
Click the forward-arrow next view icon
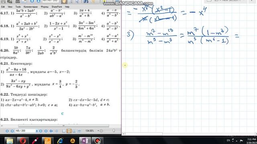tap(56, 131)
